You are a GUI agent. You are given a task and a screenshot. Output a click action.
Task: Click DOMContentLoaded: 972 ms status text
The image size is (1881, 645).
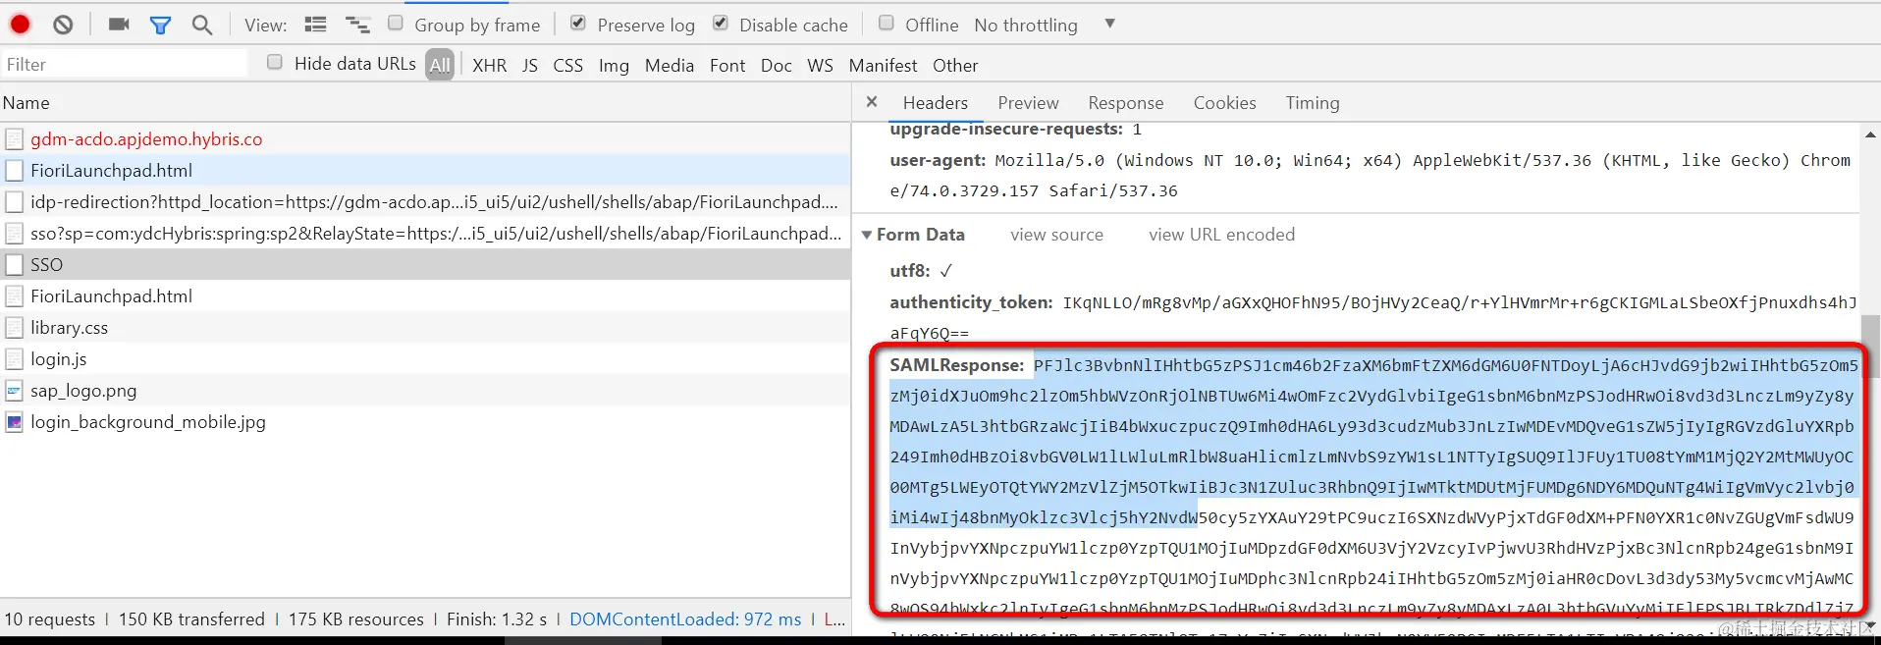click(685, 619)
